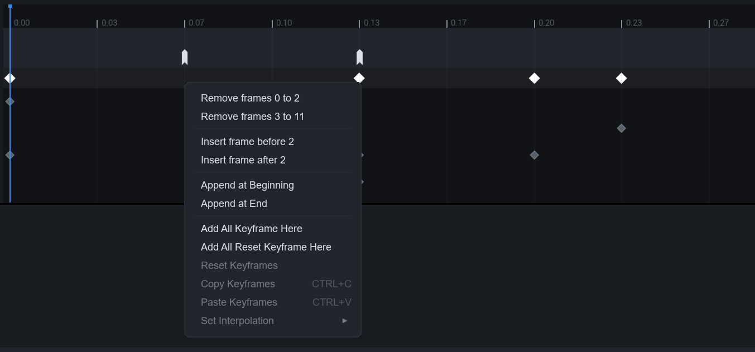Choose "Remove frames 0 to 2"
Image resolution: width=755 pixels, height=352 pixels.
[250, 98]
